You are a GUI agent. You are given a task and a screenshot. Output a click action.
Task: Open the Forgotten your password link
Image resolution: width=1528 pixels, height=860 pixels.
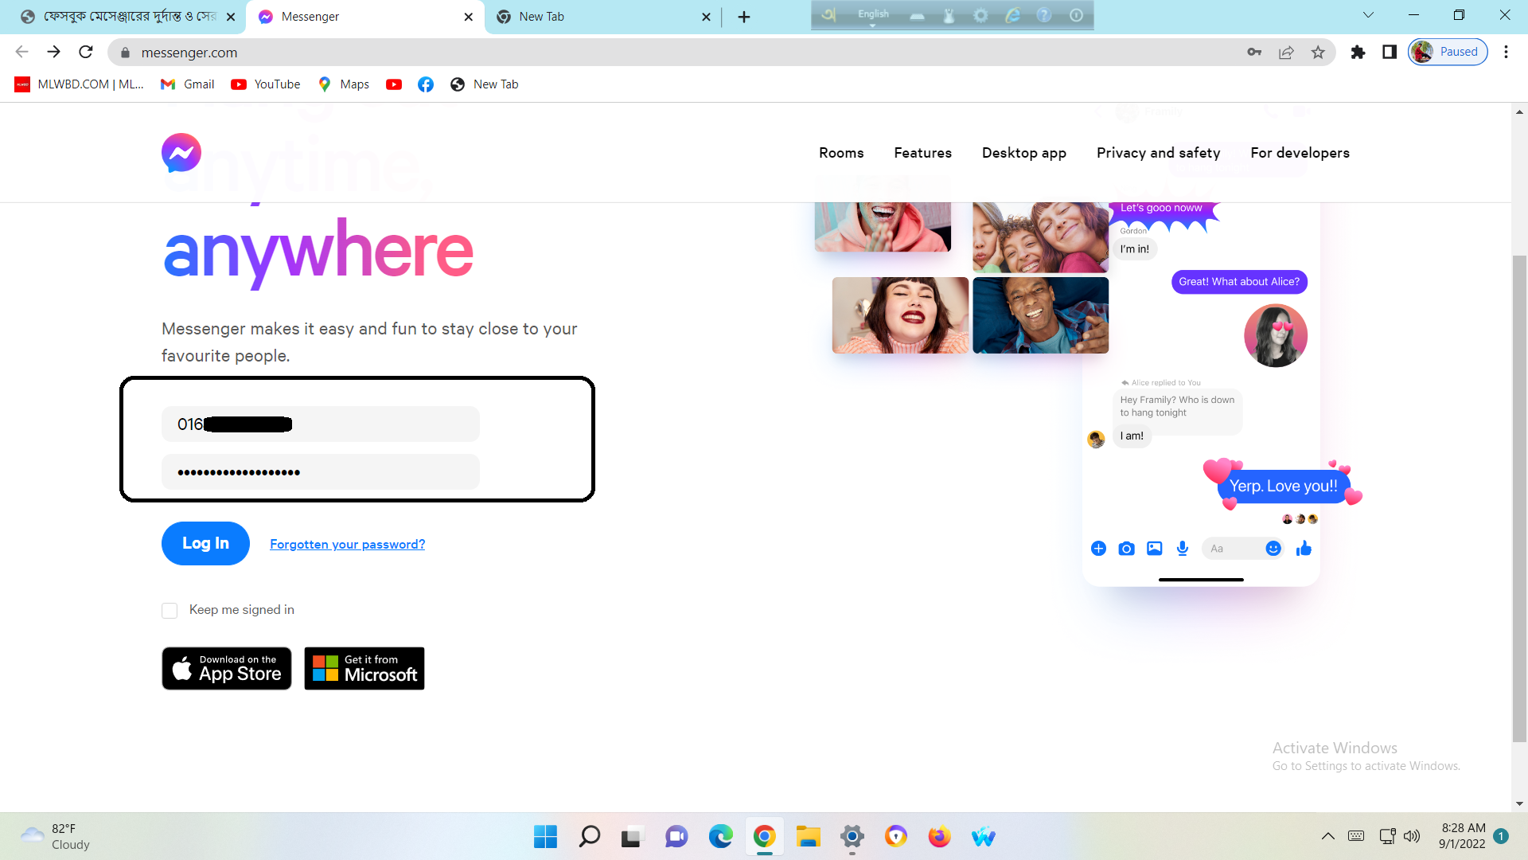pyautogui.click(x=347, y=545)
